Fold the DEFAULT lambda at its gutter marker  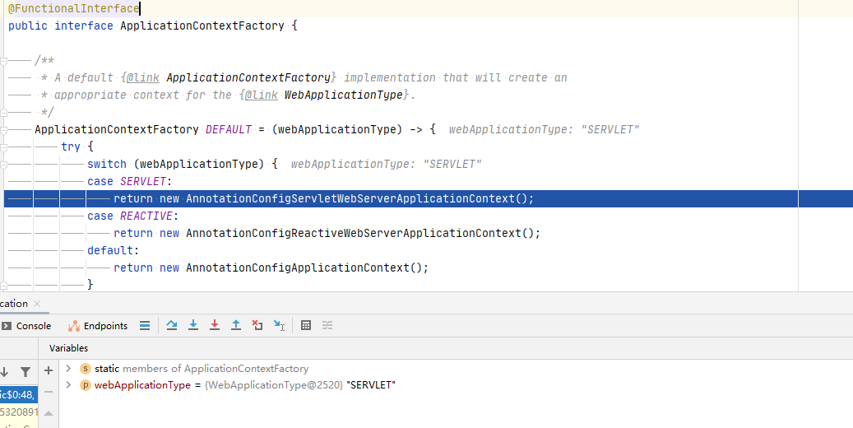click(x=3, y=129)
